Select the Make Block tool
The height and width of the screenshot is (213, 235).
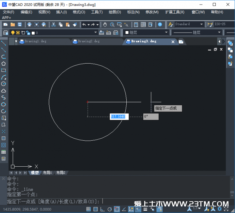point(4,125)
